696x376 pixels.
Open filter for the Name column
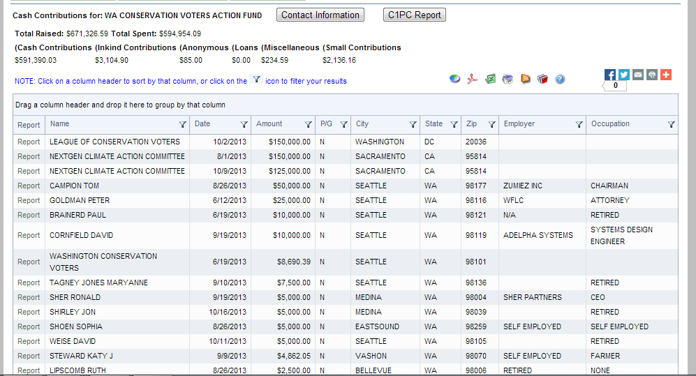pyautogui.click(x=183, y=124)
